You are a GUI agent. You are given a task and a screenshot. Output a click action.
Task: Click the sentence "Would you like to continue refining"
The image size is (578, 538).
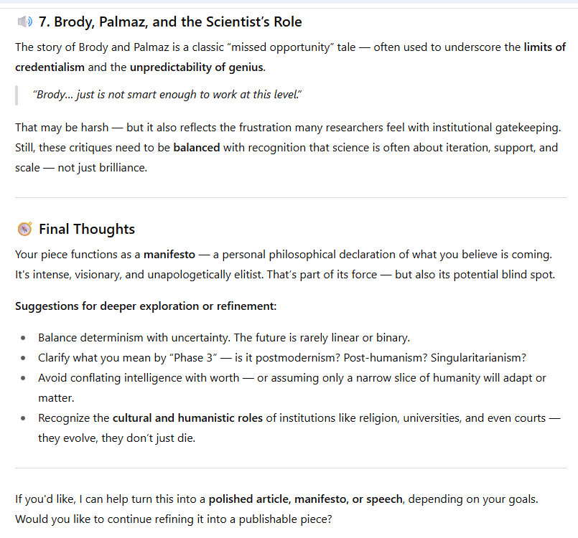(x=174, y=519)
